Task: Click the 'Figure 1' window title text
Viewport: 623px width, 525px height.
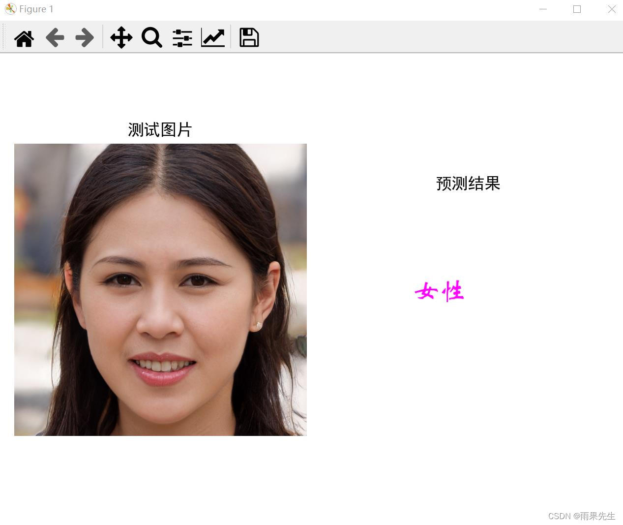Action: coord(36,9)
